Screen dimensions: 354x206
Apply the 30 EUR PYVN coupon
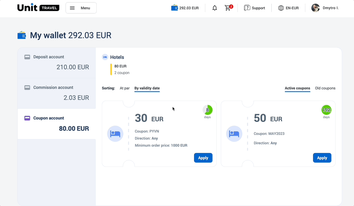pyautogui.click(x=203, y=158)
